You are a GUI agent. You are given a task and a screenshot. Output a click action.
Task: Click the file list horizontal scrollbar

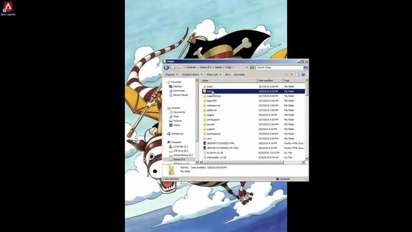pos(244,162)
